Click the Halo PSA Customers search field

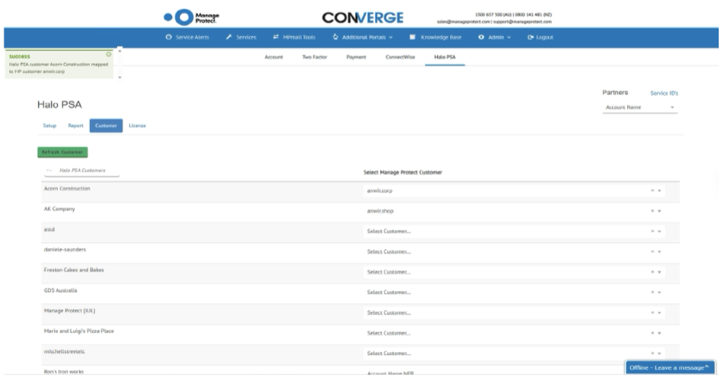tap(82, 171)
